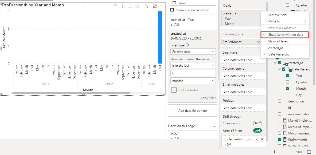Open the created_at X-axis field chevron

(x=259, y=14)
